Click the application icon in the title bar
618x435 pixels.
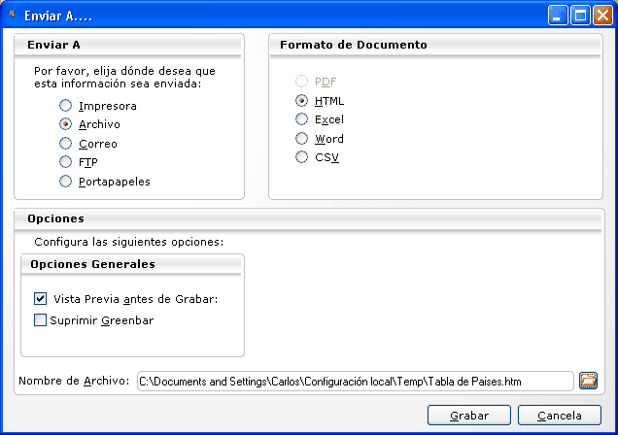[13, 14]
